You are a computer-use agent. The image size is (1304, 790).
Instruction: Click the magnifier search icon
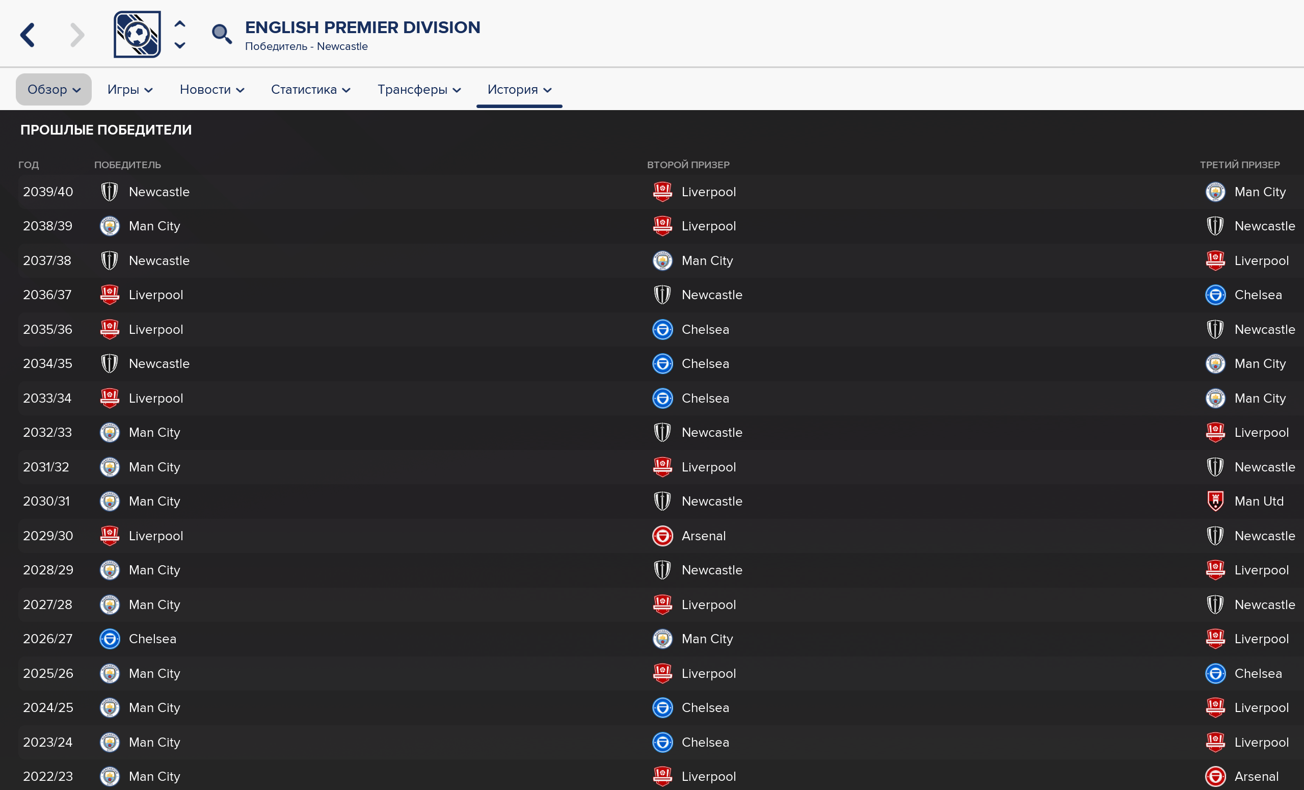point(221,35)
